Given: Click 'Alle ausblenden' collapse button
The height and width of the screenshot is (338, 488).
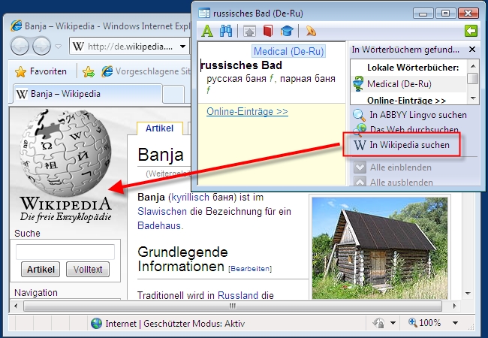Looking at the screenshot, I should 393,182.
